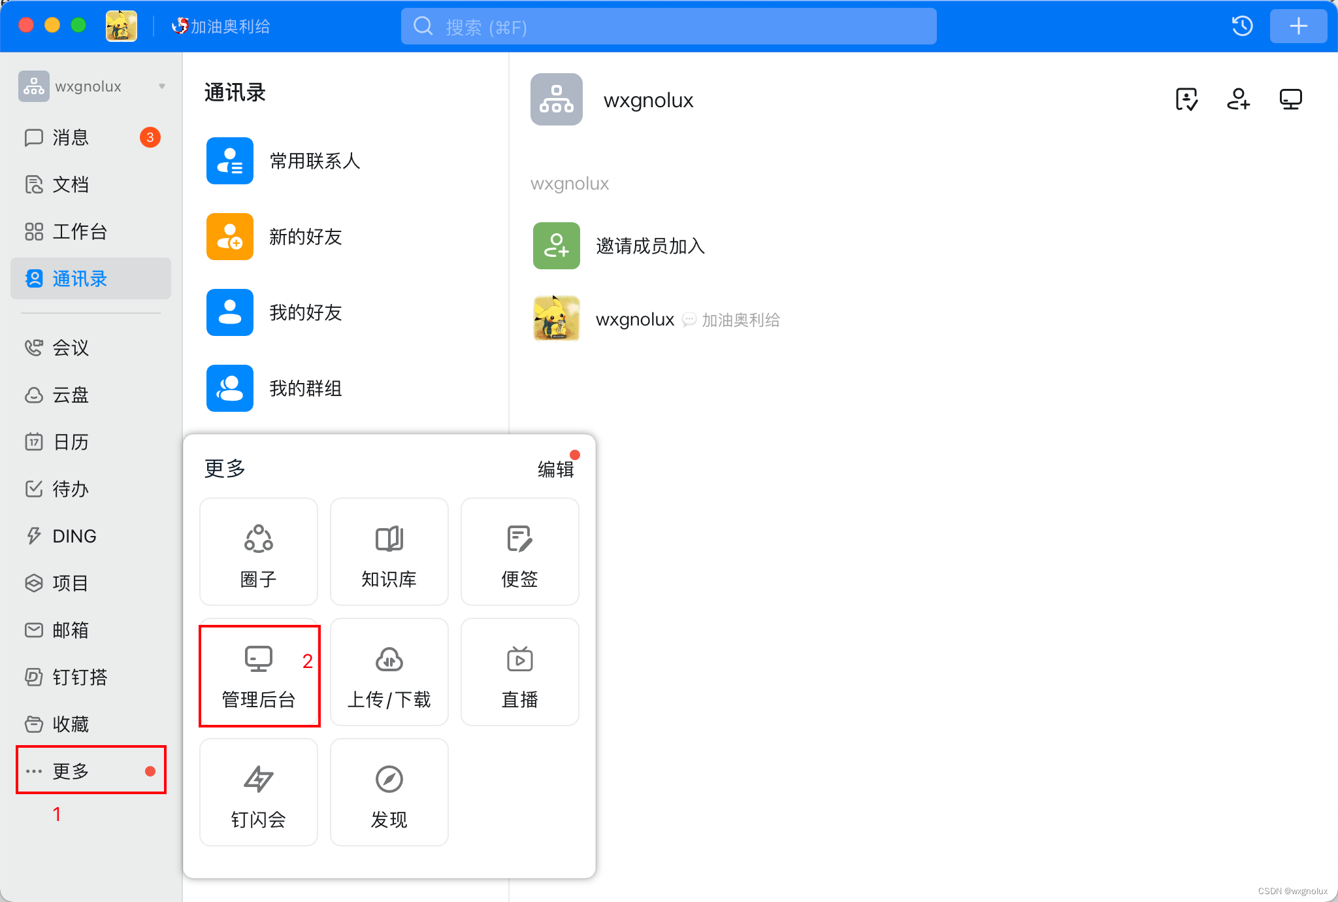Open the 便签 notes tile
The width and height of the screenshot is (1338, 902).
(x=520, y=552)
